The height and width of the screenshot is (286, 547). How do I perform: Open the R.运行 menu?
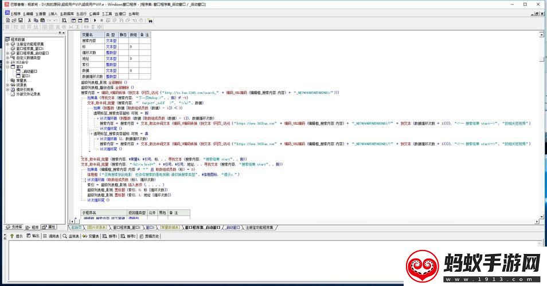(81, 14)
